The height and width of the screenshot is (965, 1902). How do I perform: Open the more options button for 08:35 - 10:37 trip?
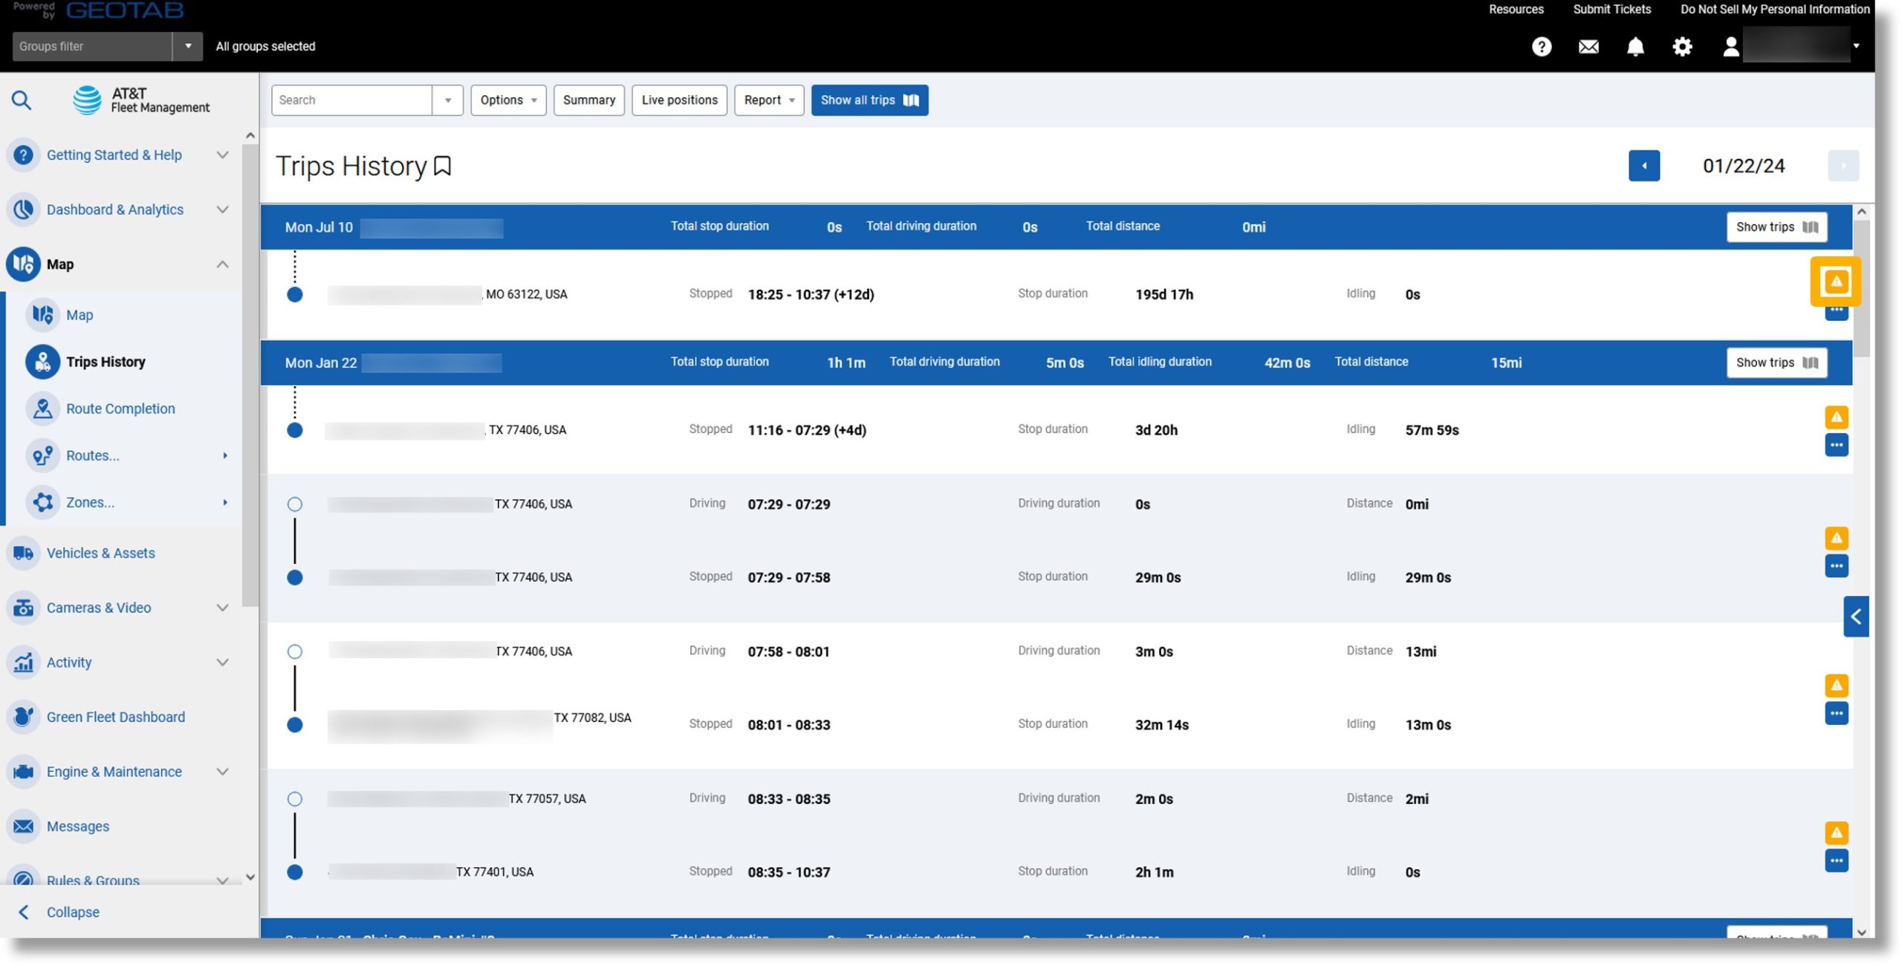[1836, 861]
